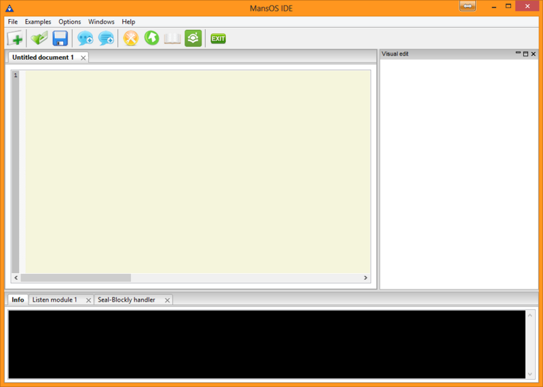
Task: Click inside the code editor text area
Action: point(198,172)
